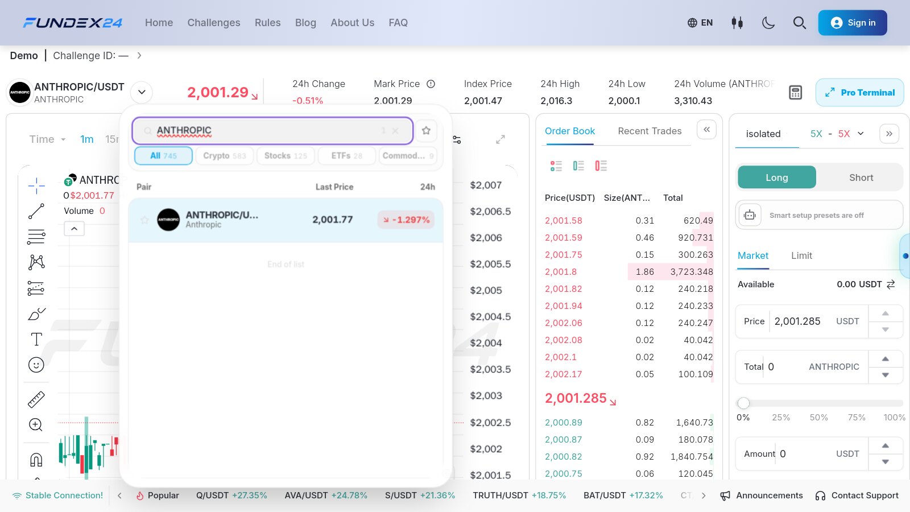
Task: Go to the Challenges page
Action: tap(214, 23)
